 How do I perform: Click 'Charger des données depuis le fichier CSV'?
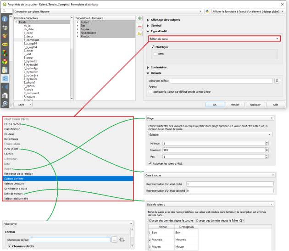[x=220, y=220]
